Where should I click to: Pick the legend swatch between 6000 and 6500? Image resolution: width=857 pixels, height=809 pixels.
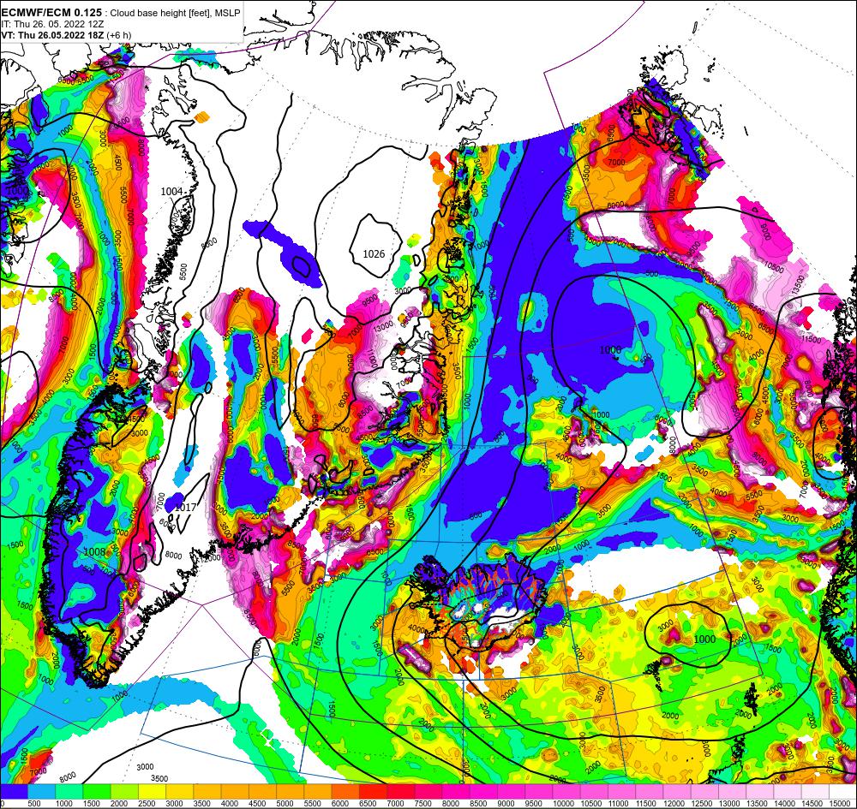pos(345,793)
